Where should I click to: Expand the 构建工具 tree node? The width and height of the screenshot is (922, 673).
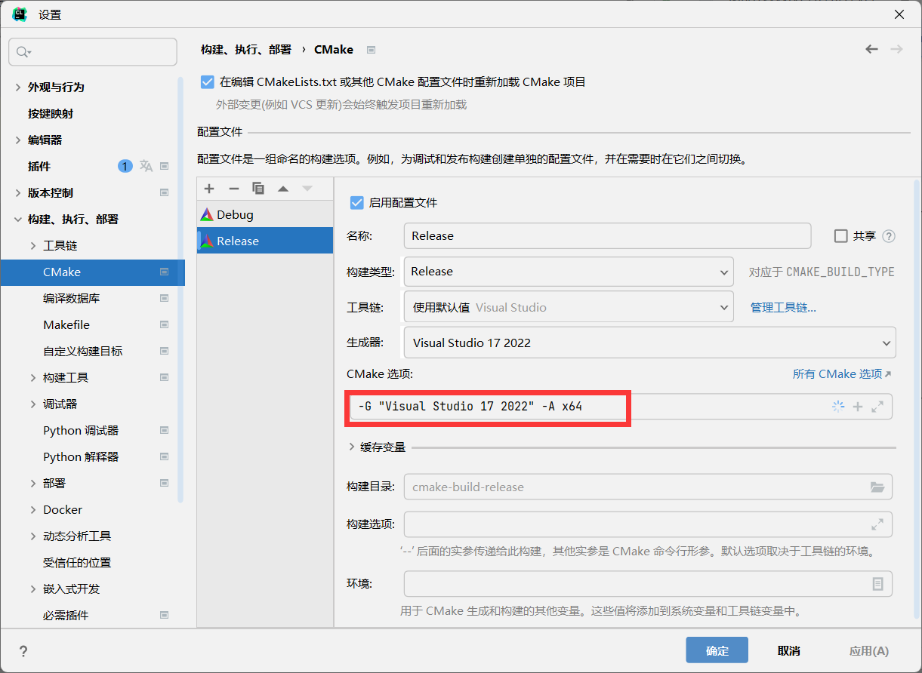[x=33, y=378]
